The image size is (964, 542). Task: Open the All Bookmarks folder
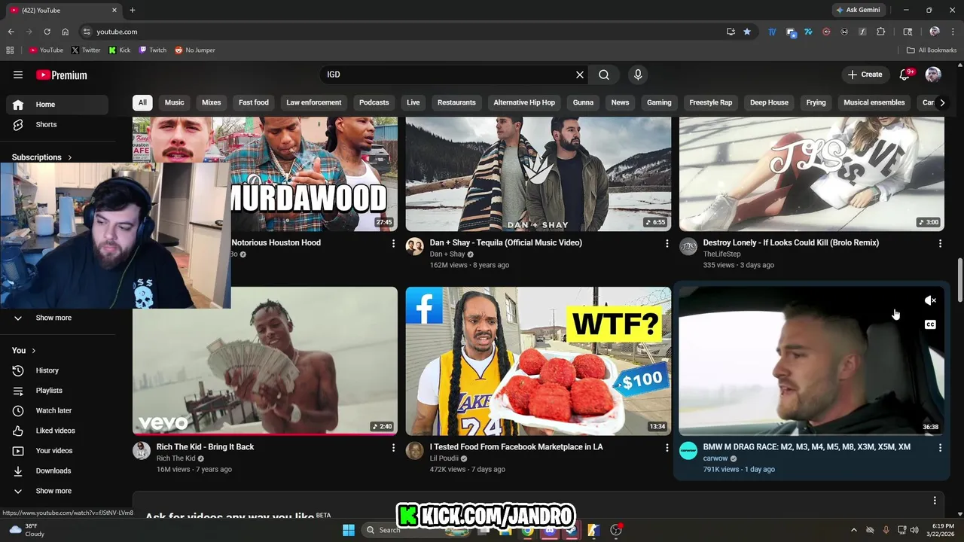tap(932, 50)
